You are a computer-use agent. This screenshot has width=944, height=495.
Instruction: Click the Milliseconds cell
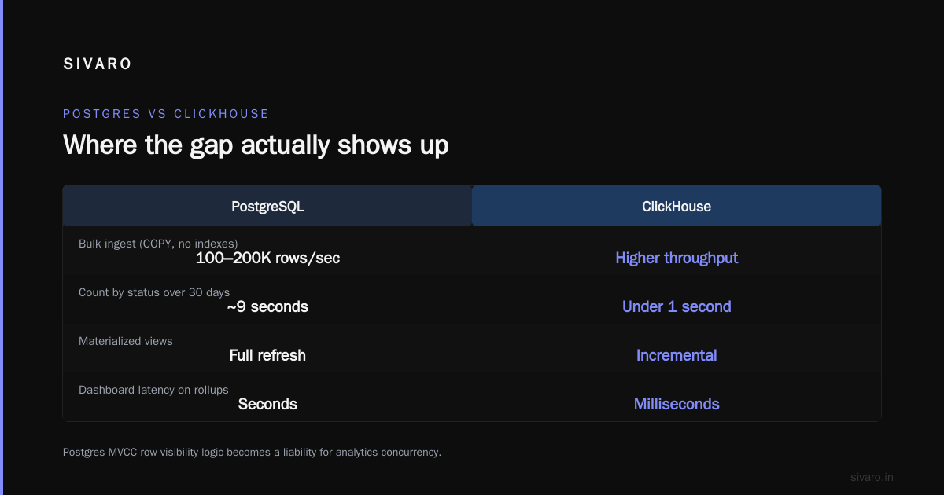(677, 404)
